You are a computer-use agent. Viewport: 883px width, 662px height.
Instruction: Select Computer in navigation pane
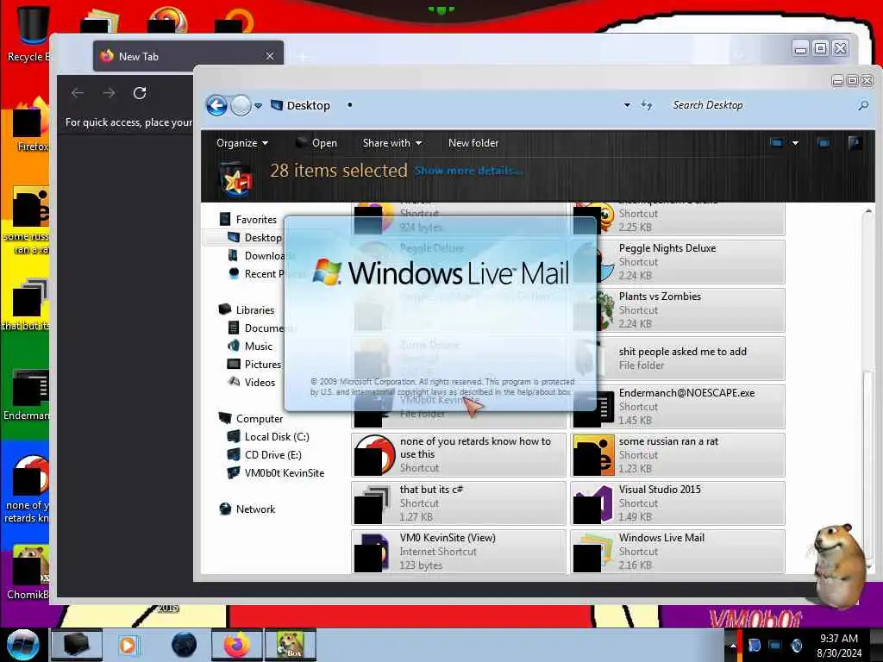[251, 419]
